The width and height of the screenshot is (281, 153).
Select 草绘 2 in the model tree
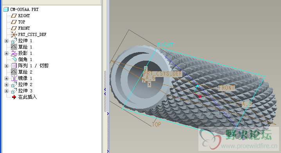click(x=25, y=72)
